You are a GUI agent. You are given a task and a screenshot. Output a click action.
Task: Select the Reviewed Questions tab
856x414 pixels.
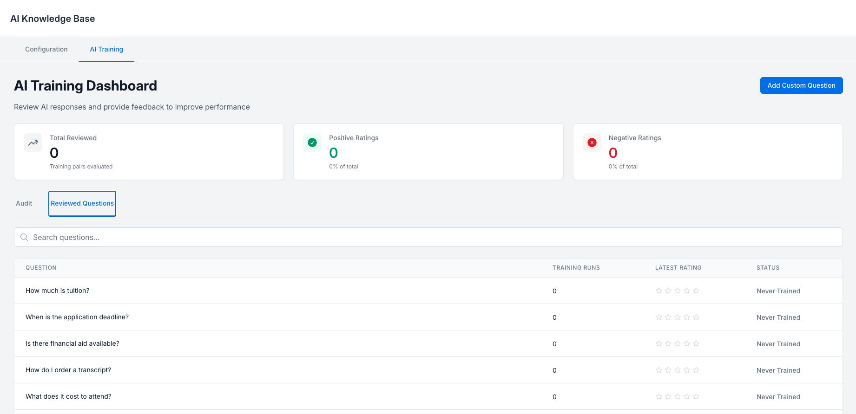(82, 203)
